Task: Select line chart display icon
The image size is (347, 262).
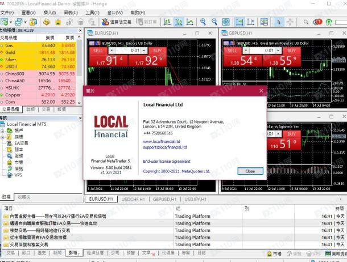Action: coord(190,22)
